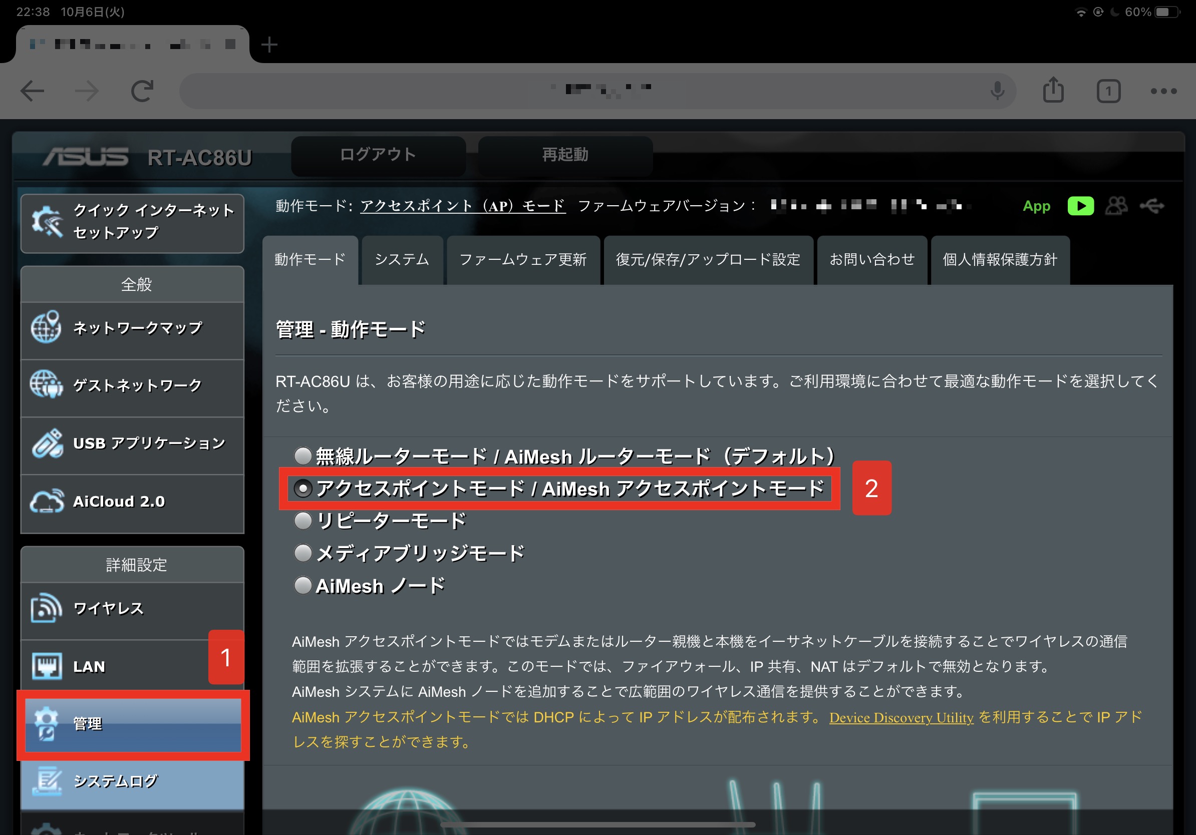Open USB アプリケーション in the sidebar
Screen dimensions: 1196x835
pos(132,446)
